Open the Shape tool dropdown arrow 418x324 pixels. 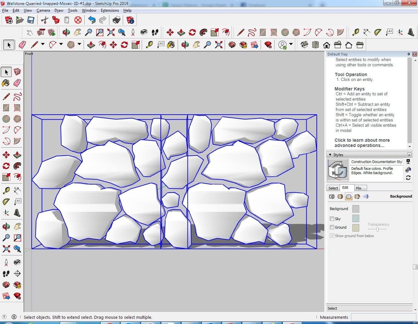point(79,44)
